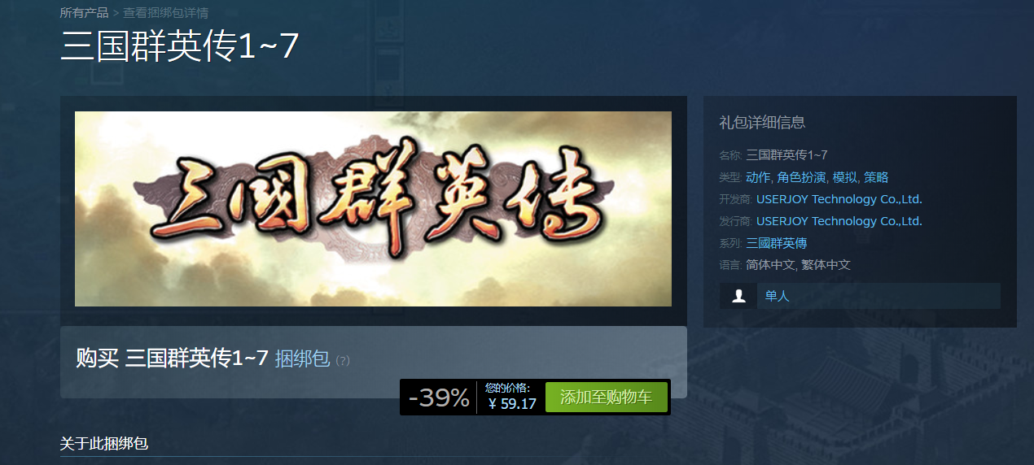Select the 动作 genre link

coord(758,177)
